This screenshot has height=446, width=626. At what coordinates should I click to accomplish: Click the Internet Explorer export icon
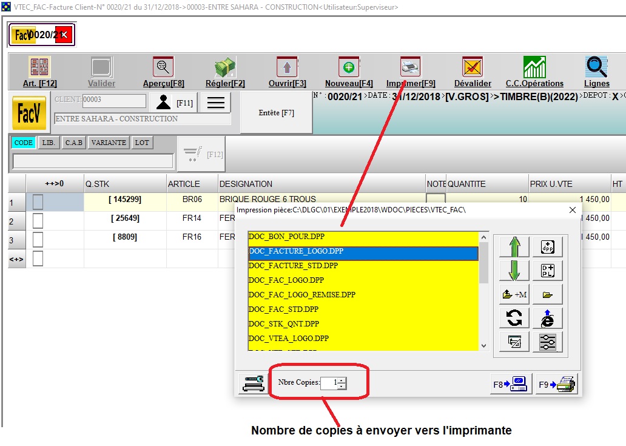click(547, 318)
